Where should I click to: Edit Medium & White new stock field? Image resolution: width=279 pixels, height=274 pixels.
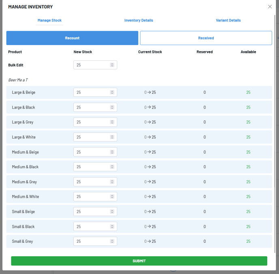pyautogui.click(x=95, y=197)
